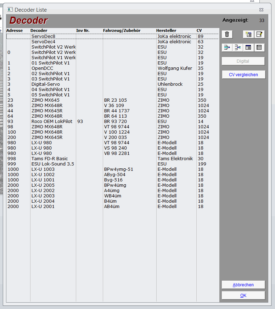Screen dimensions: 275x309
Task: Select the SwitchPilot V1 Werk entry
Action: [x=54, y=58]
